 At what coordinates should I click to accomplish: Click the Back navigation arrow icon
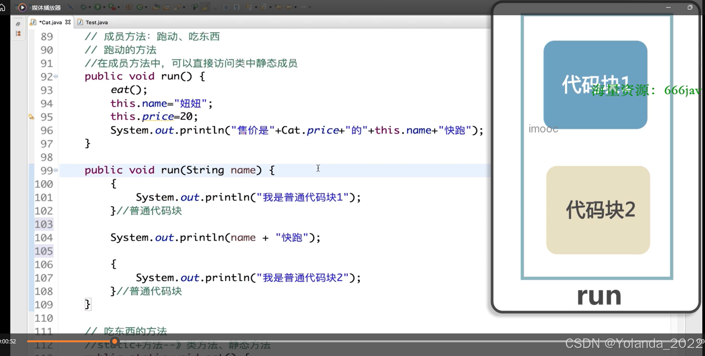[x=289, y=7]
